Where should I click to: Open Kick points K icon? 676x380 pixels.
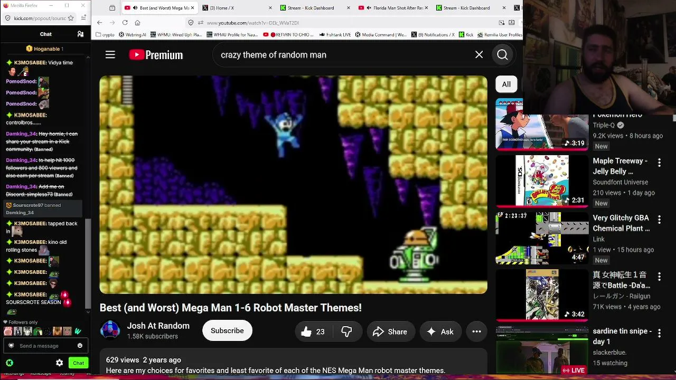pos(10,363)
